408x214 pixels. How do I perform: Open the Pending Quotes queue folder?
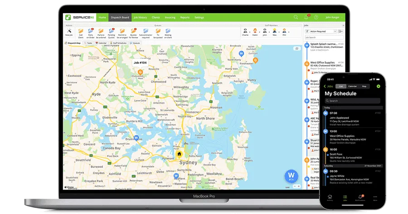pos(112,31)
